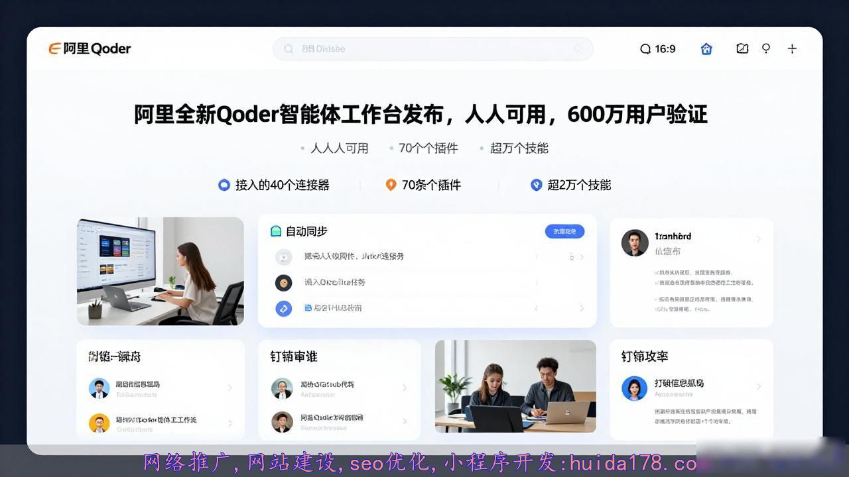Expand the third 自动同步 row chevron
The width and height of the screenshot is (849, 477).
point(582,308)
